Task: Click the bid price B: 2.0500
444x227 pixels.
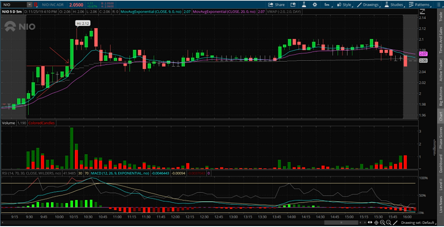Action: 108,4
